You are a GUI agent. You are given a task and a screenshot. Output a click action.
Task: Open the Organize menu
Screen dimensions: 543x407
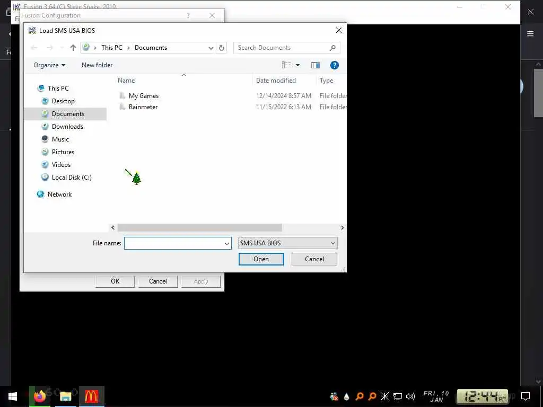(49, 65)
